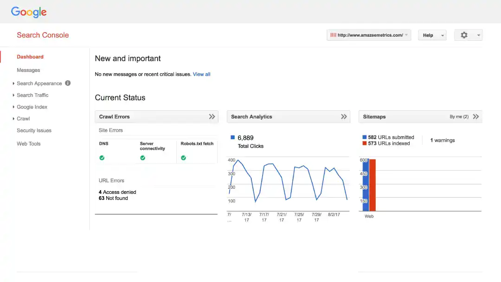
Task: Click the 6,889 total clicks value
Action: [x=245, y=138]
